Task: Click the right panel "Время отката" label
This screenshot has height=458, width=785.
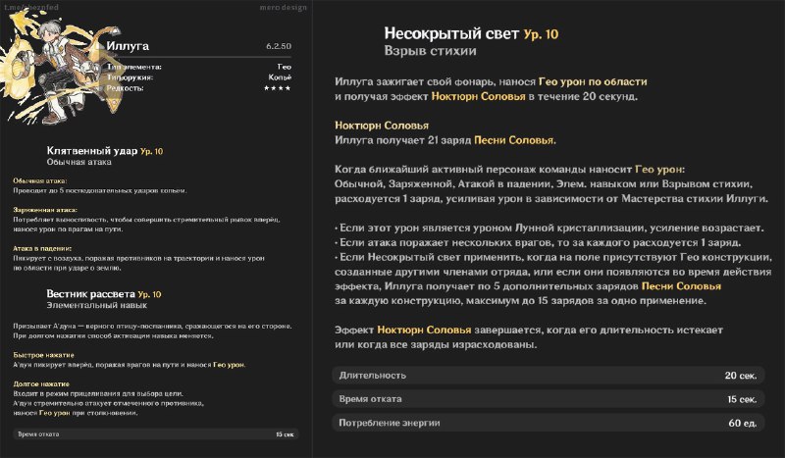Action: (x=370, y=399)
